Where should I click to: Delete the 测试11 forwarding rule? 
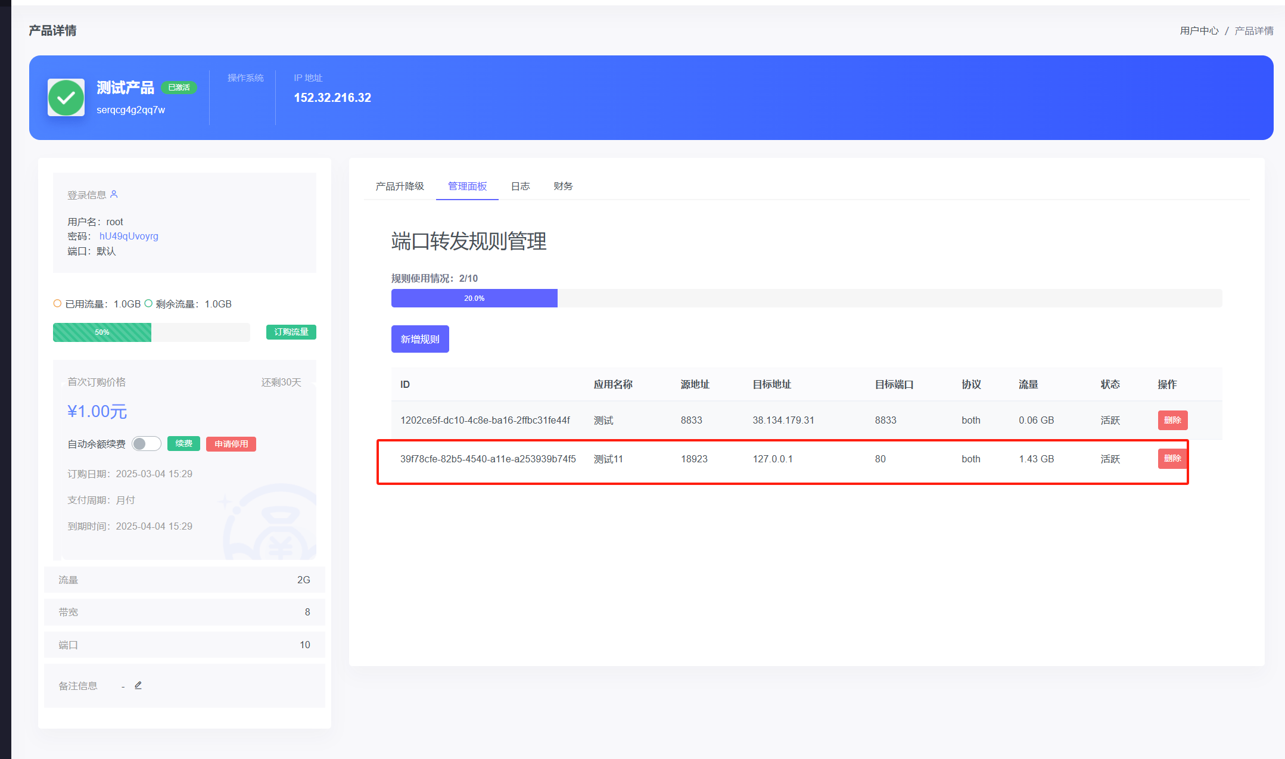tap(1172, 458)
